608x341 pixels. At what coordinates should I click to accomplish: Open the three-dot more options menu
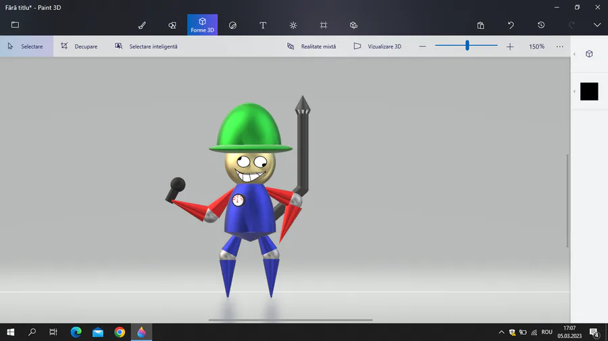click(559, 46)
